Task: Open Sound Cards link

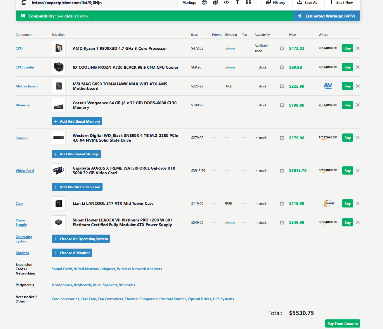Action: [x=62, y=269]
